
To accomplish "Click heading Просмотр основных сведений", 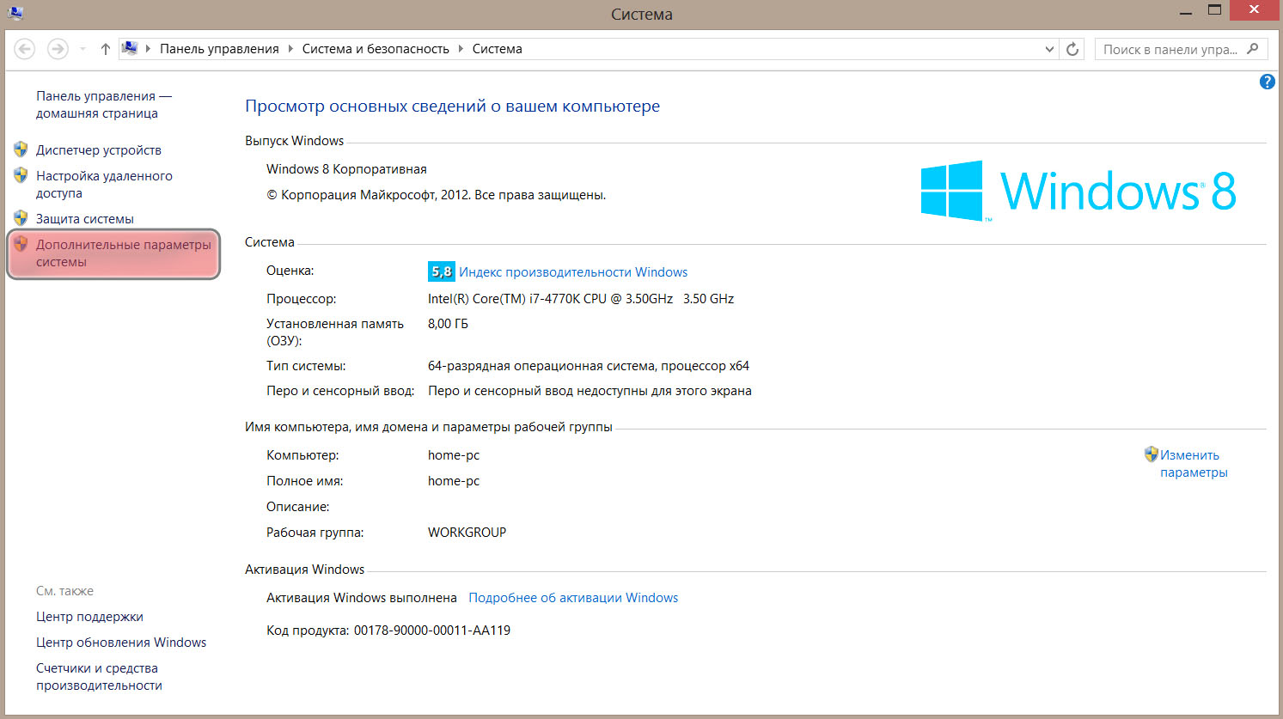I will [452, 107].
